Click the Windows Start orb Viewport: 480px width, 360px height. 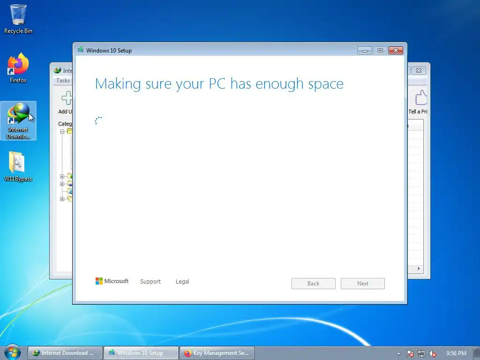(x=12, y=352)
